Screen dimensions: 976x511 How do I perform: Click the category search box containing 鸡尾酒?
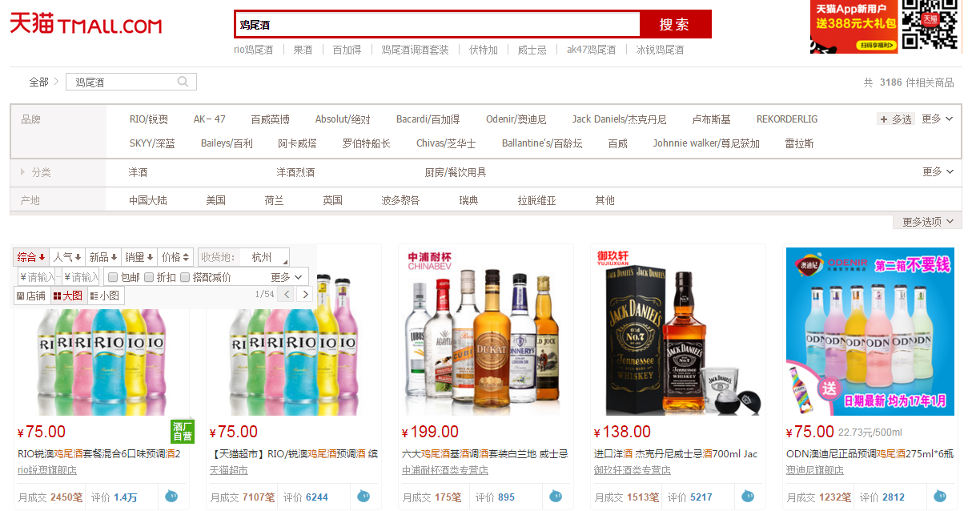point(131,82)
